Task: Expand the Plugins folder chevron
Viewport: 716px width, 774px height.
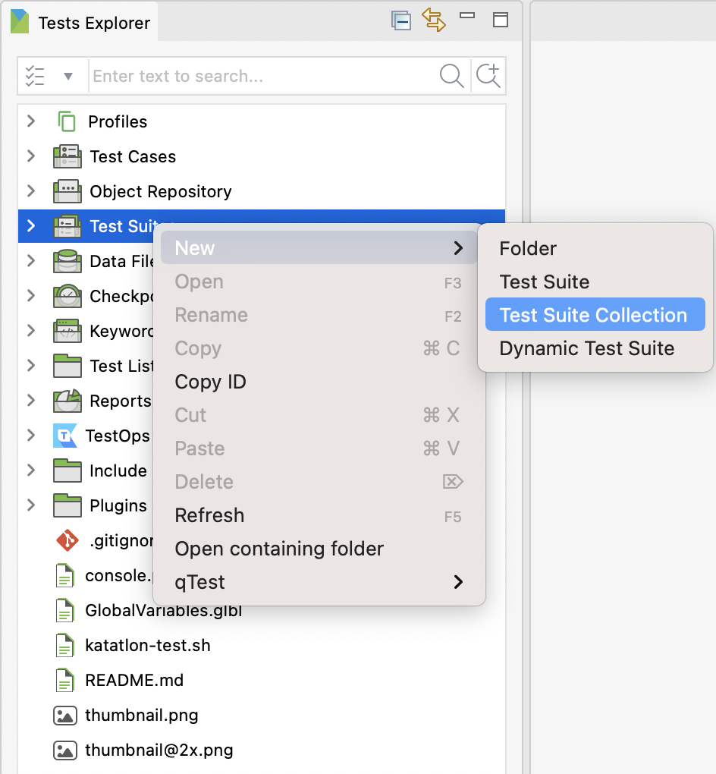Action: point(31,505)
